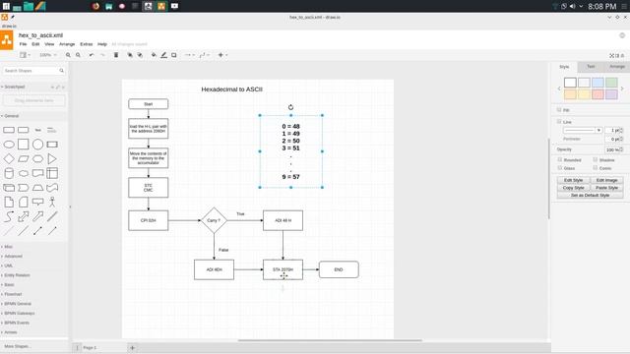The height and width of the screenshot is (354, 630).
Task: Open the Edit menu
Action: click(x=35, y=44)
